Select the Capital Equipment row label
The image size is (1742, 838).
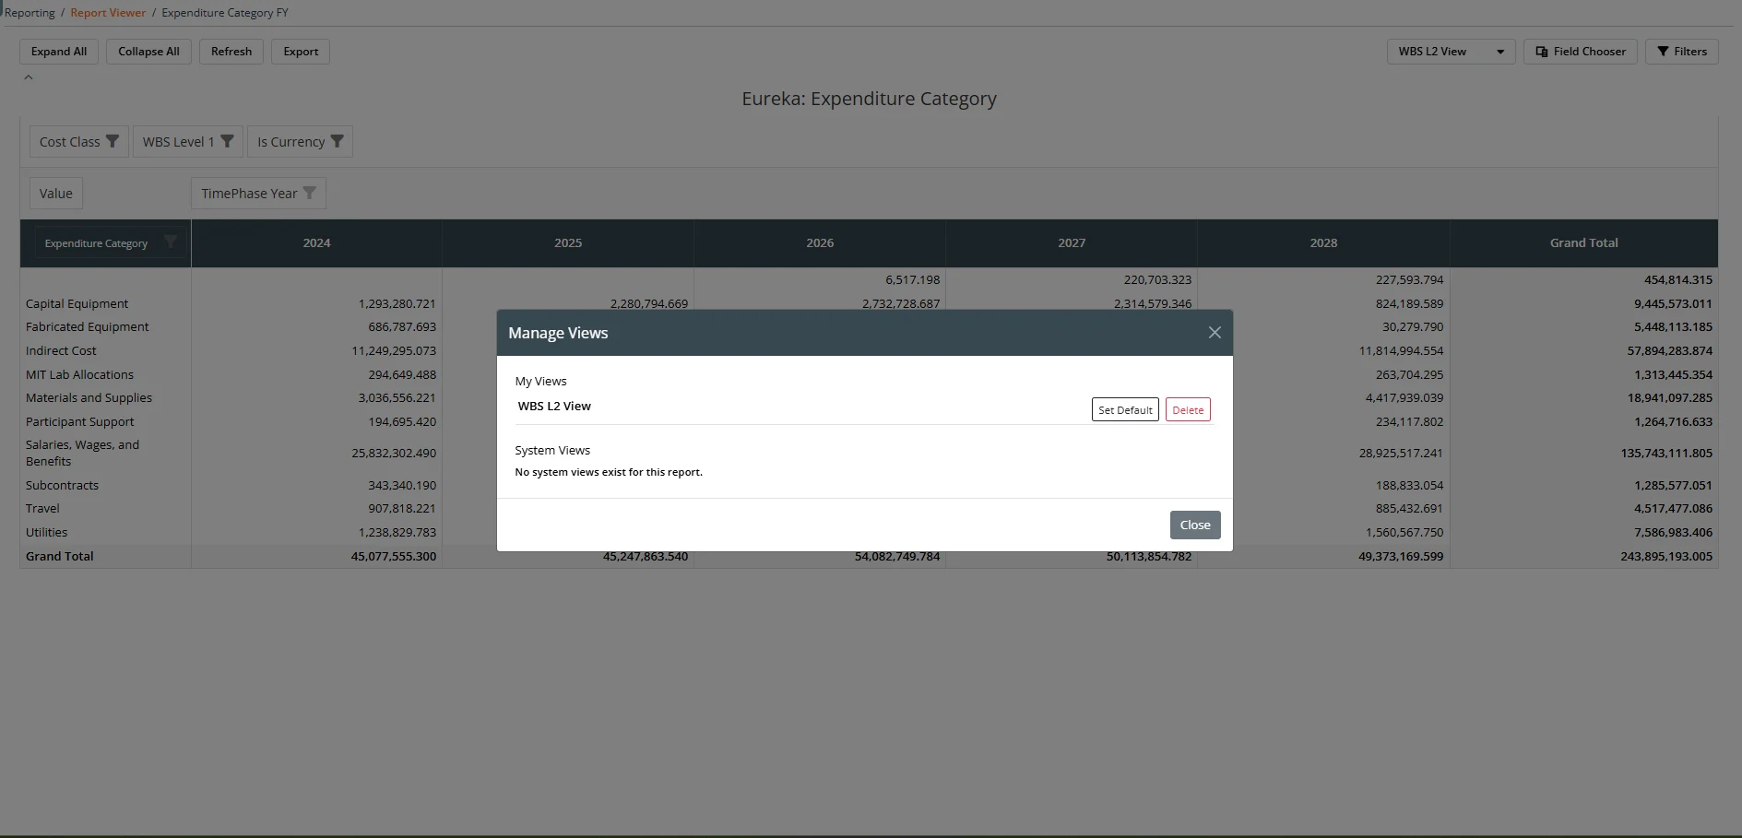coord(77,303)
